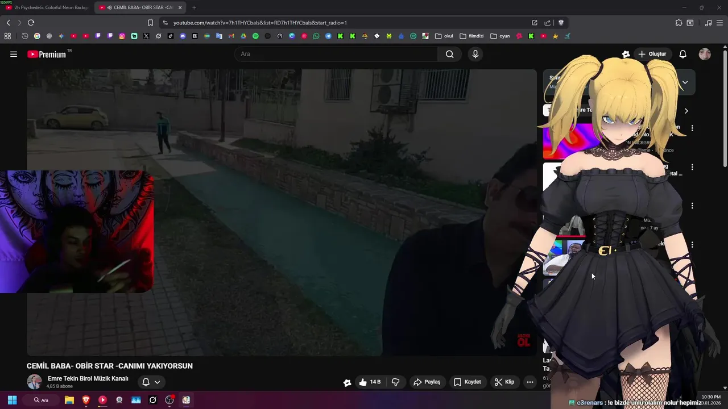This screenshot has width=728, height=409.
Task: Reload the current page
Action: (x=31, y=23)
